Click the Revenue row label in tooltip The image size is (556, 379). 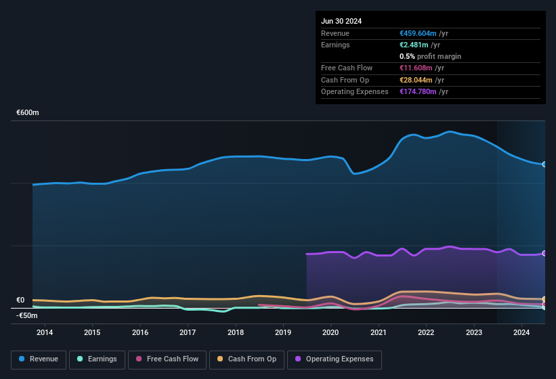pyautogui.click(x=335, y=33)
